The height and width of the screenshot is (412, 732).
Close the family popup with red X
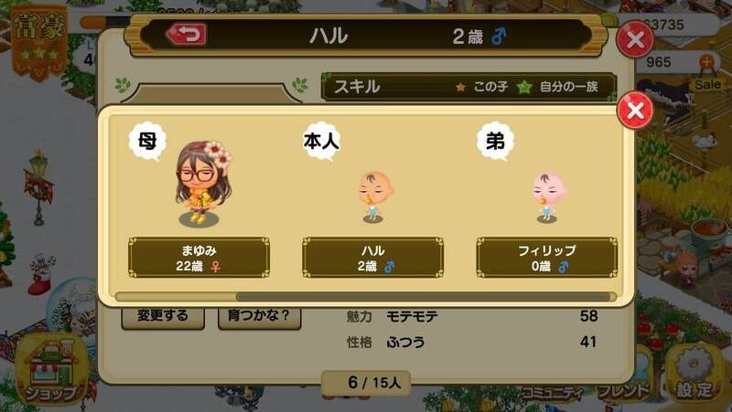635,110
